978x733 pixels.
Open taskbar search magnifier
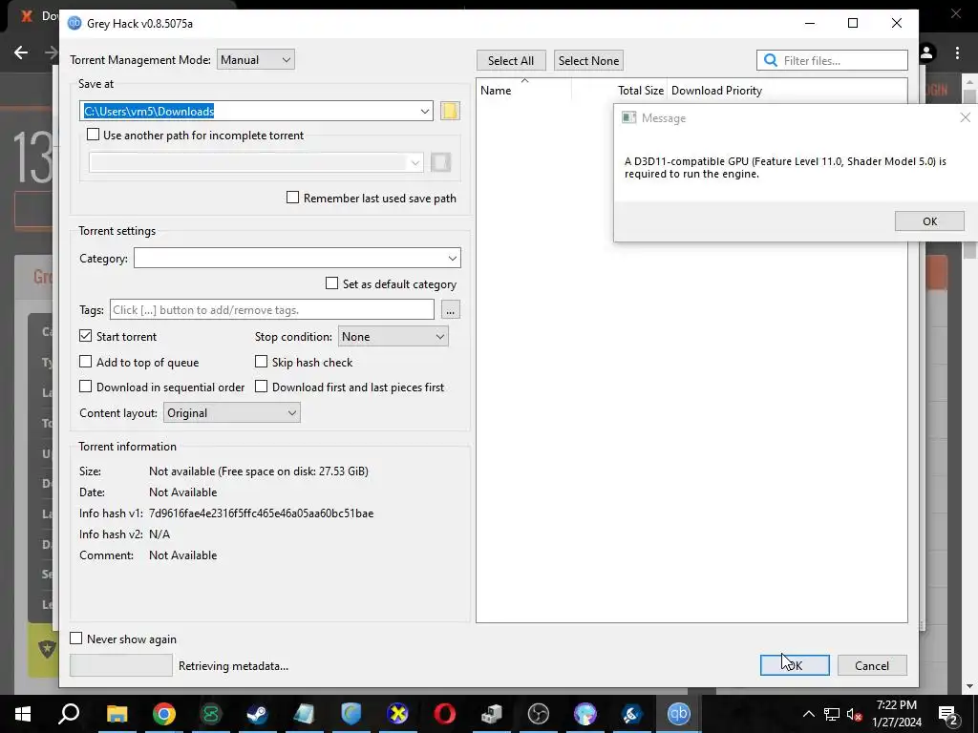point(69,714)
